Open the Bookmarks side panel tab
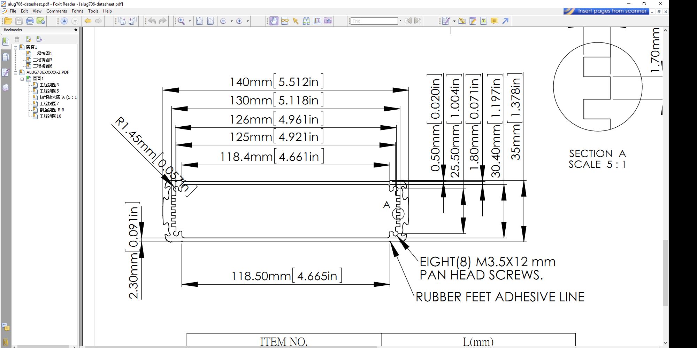The height and width of the screenshot is (348, 697). [6, 42]
